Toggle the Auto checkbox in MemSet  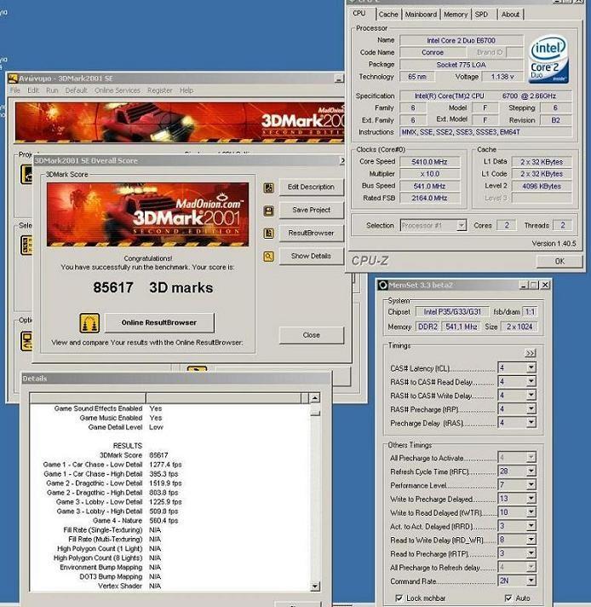pyautogui.click(x=508, y=598)
